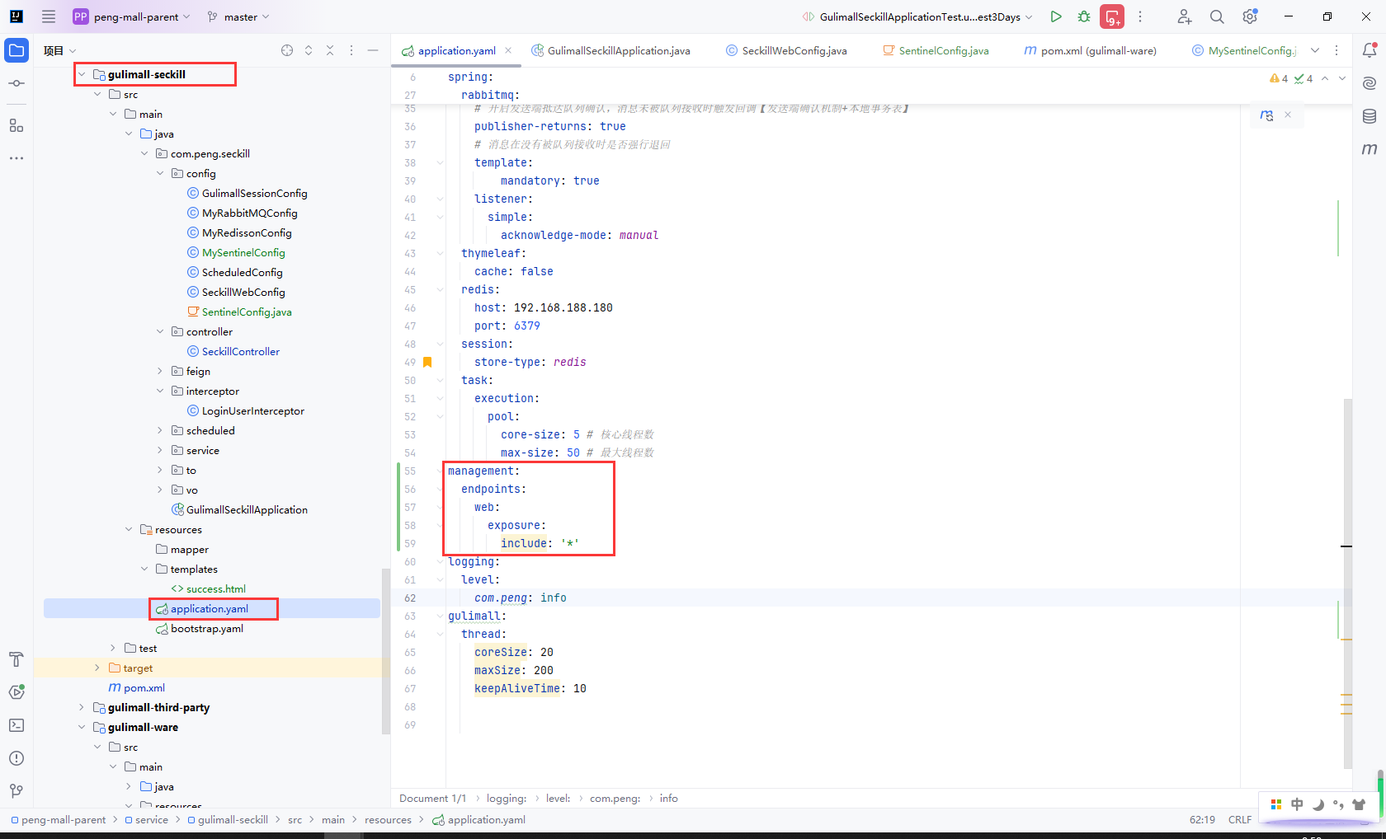Go to next highlighted problem arrow

coord(1342,78)
